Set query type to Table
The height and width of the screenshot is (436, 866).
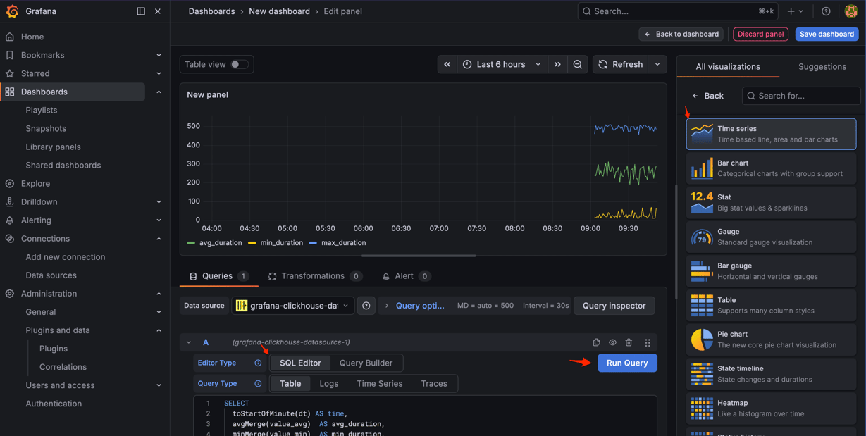click(290, 383)
